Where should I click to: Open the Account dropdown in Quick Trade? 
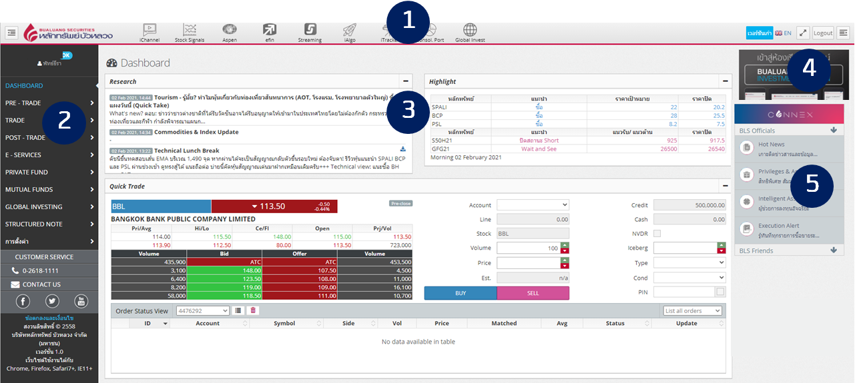tap(533, 205)
